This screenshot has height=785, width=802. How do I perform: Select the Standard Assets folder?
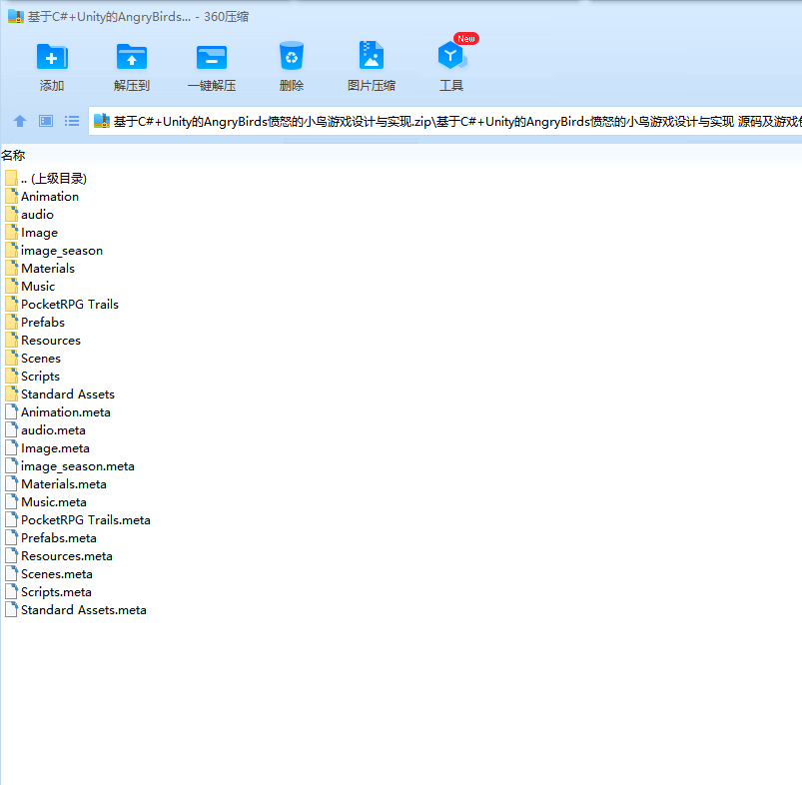[60, 394]
